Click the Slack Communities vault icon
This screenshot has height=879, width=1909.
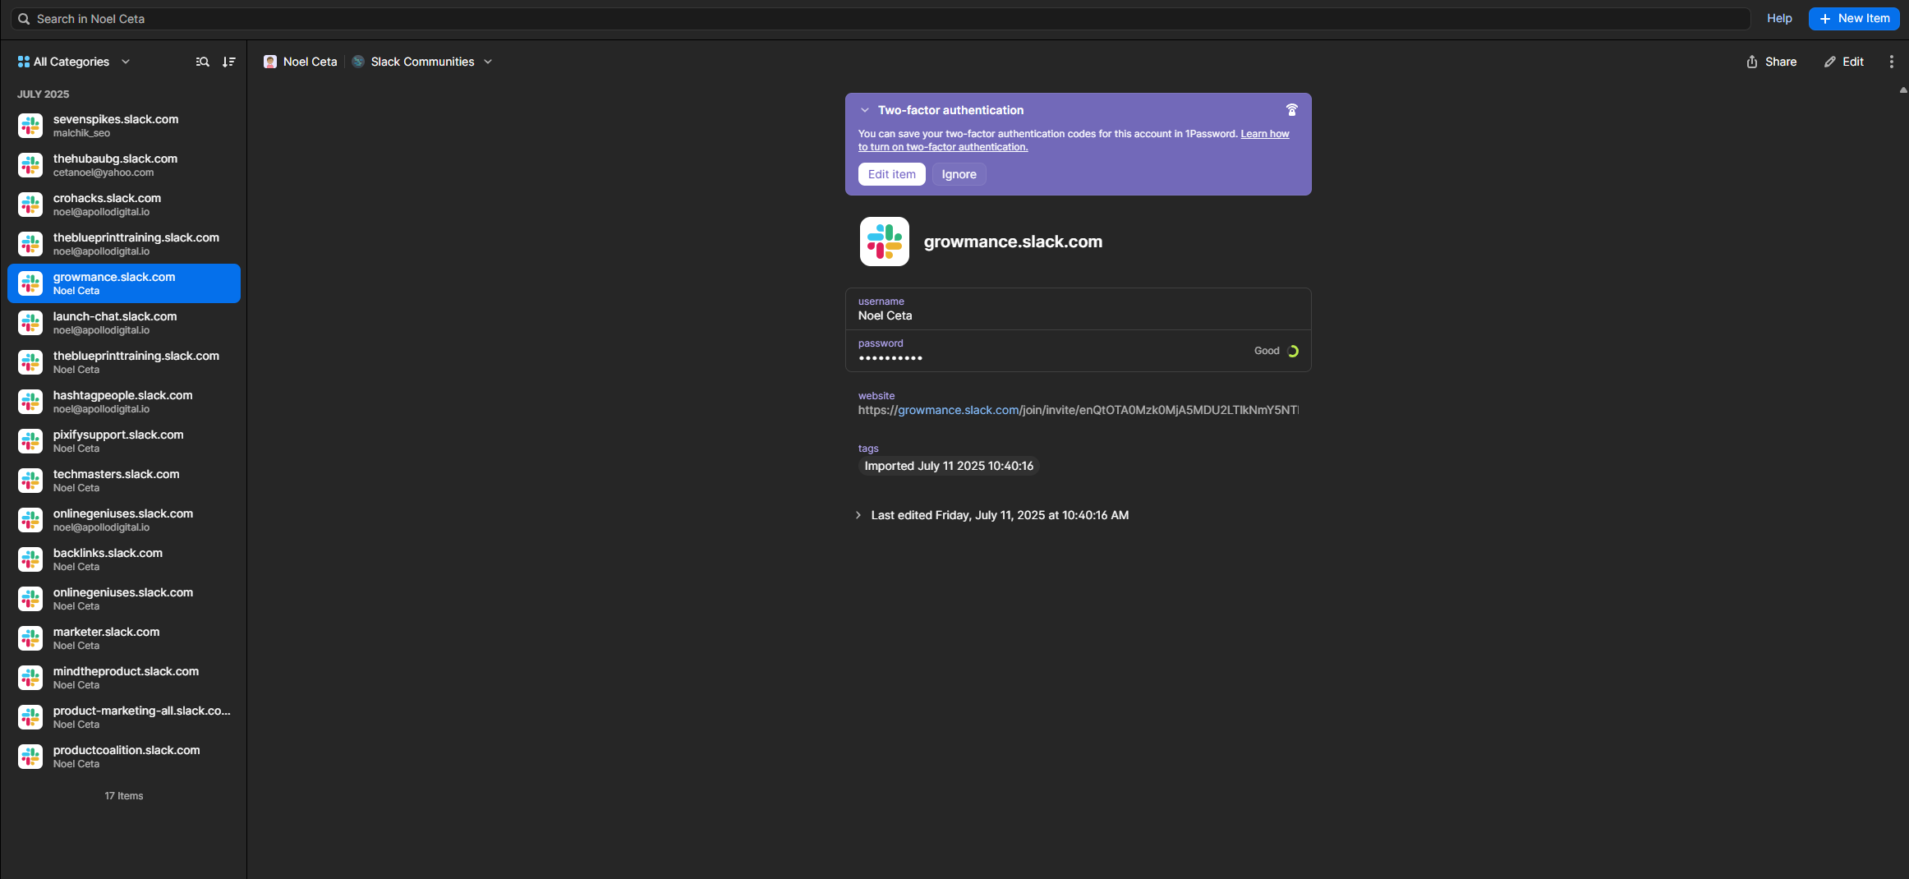click(358, 62)
